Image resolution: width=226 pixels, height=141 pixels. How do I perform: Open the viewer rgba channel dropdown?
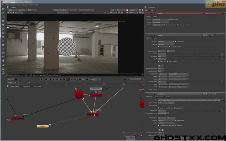(12, 10)
